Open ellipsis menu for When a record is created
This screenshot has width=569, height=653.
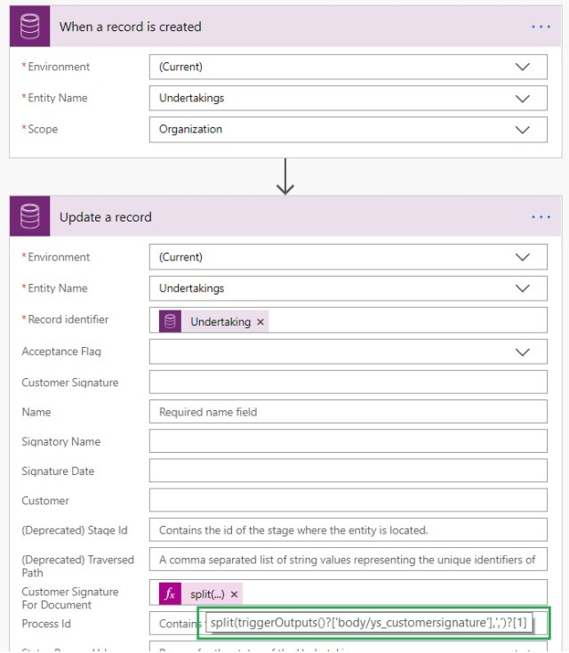(x=541, y=27)
